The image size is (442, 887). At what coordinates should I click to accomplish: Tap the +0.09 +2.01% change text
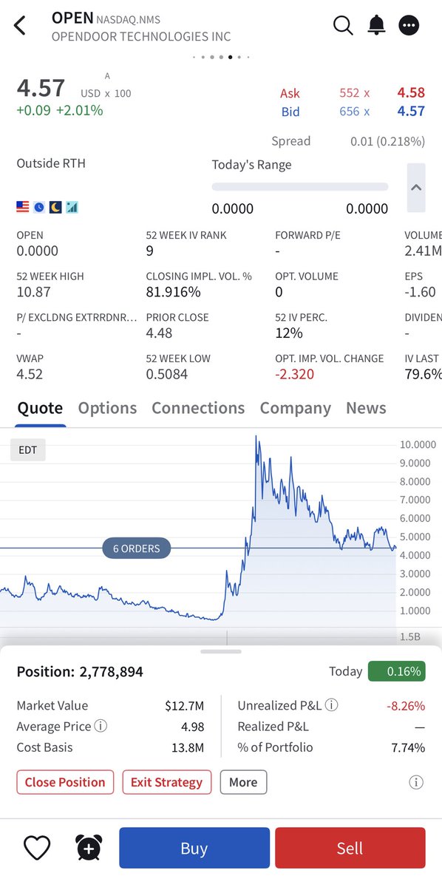click(60, 111)
